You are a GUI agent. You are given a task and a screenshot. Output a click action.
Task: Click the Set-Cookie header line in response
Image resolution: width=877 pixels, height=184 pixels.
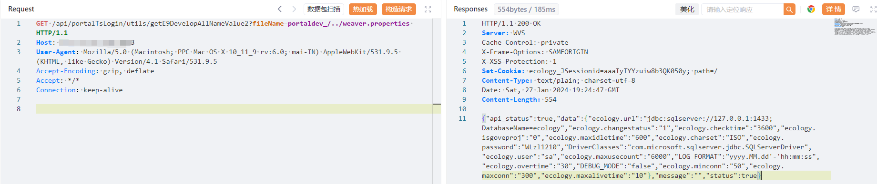(599, 71)
